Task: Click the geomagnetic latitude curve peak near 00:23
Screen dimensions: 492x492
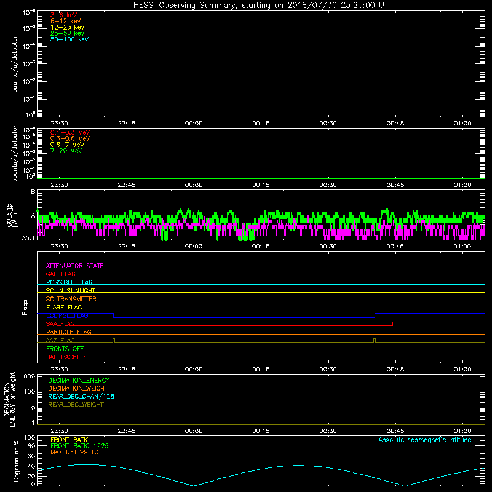Action: click(x=298, y=466)
